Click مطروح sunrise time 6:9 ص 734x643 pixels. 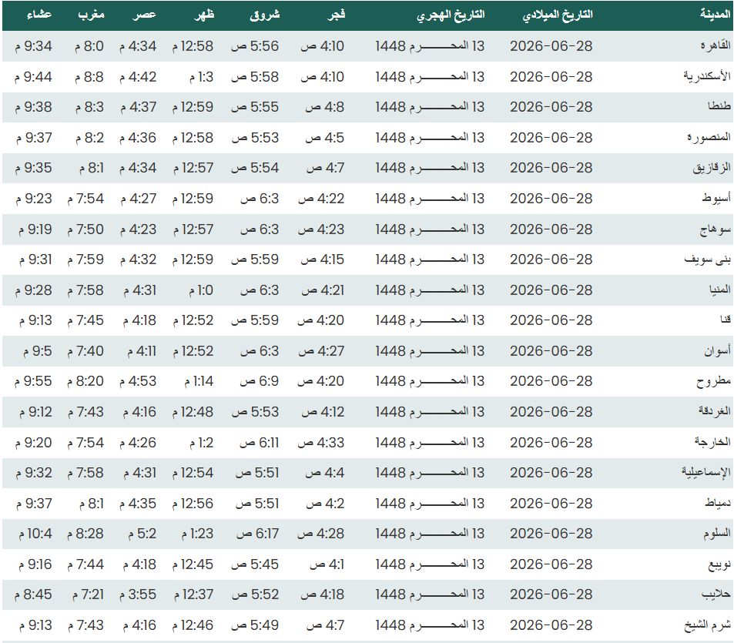pos(260,381)
